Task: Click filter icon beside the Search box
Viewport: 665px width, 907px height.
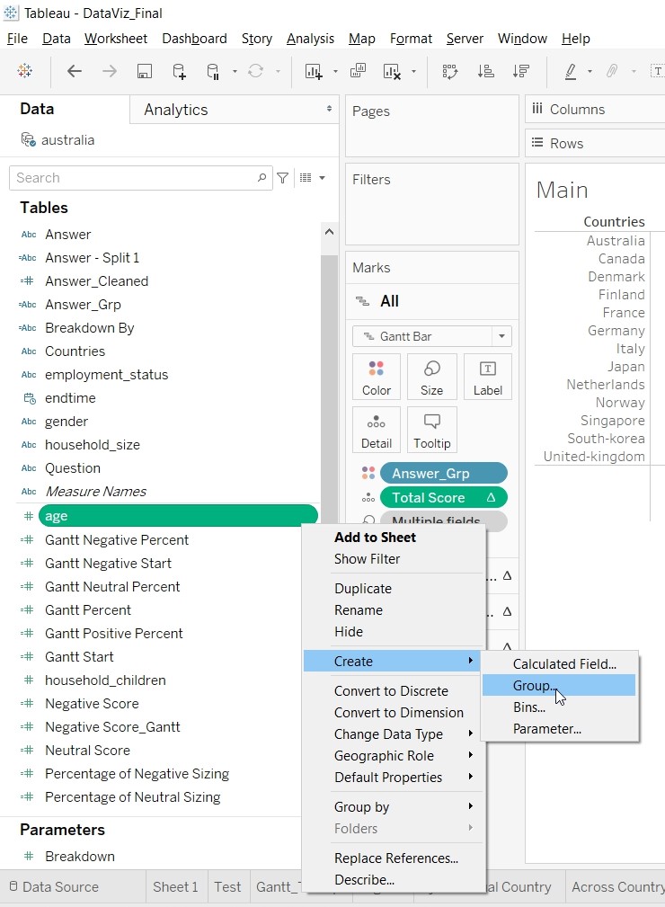Action: (x=282, y=178)
